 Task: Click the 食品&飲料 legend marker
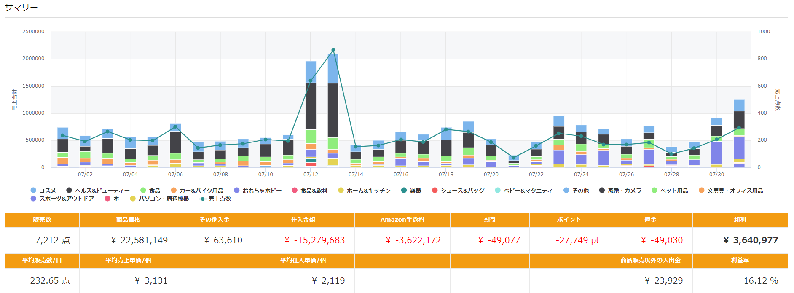point(295,191)
